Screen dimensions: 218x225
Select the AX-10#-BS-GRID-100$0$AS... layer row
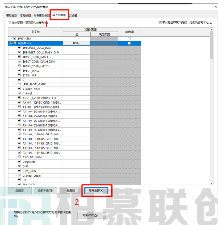coord(42,130)
